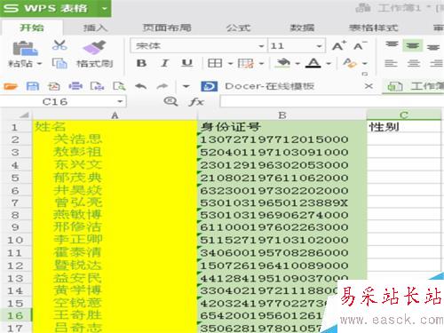Toggle italic formatting
This screenshot has height=333, width=444.
[x=164, y=63]
